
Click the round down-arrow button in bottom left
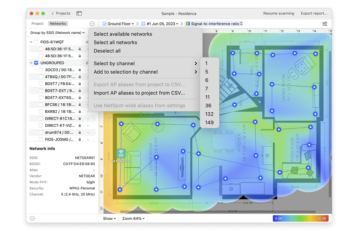point(32,219)
